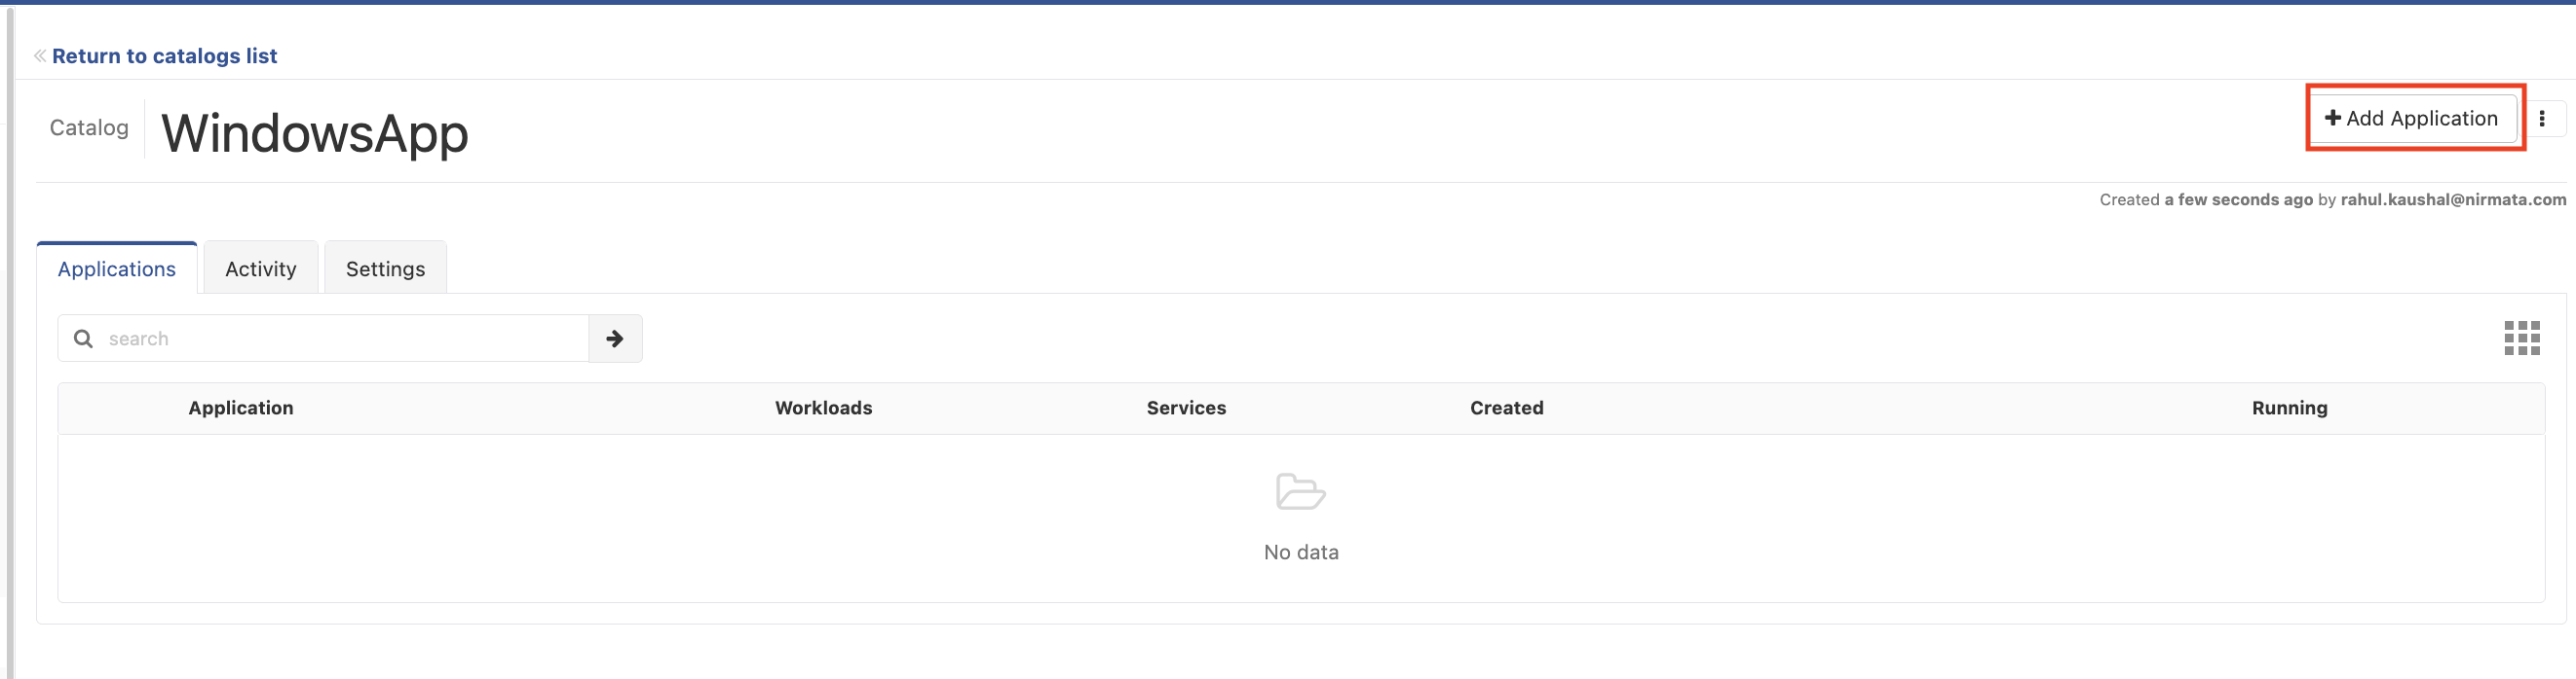
Task: Sort by the Running column header
Action: 2289,408
